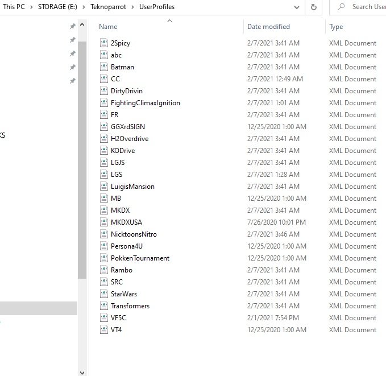
Task: Open address bar history dropdown
Action: click(296, 7)
